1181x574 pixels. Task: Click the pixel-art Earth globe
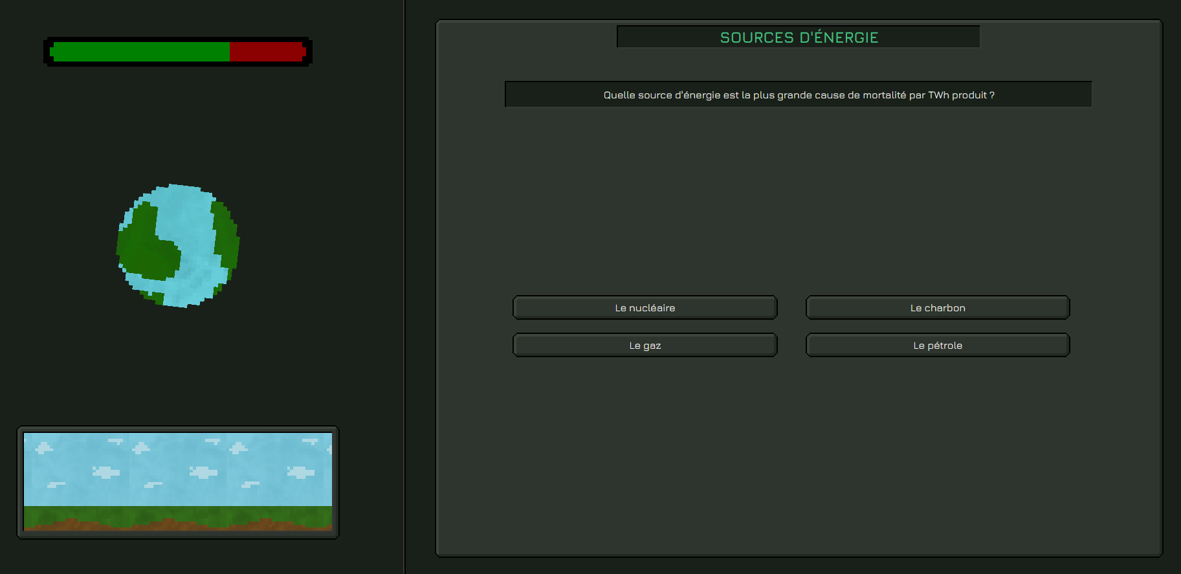178,245
